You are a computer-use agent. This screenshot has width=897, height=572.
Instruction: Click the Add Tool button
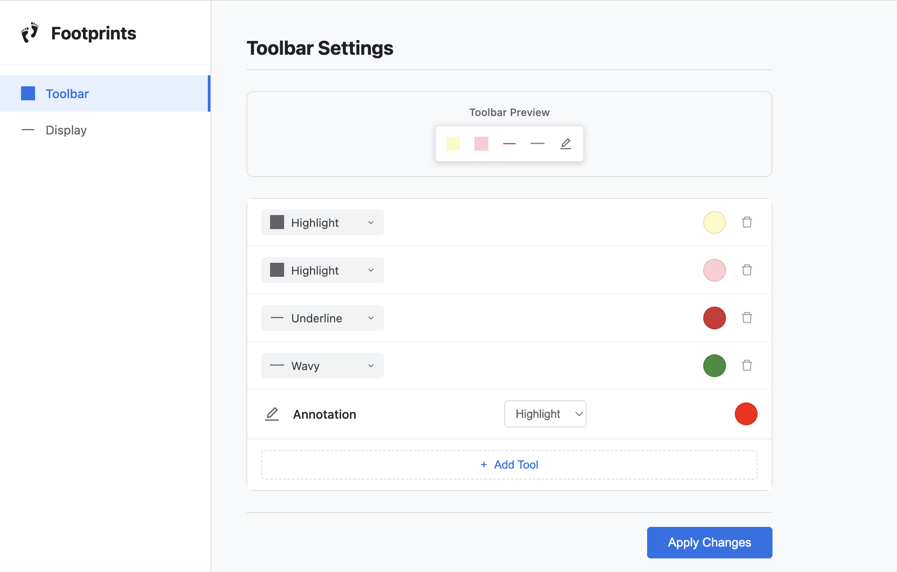pos(509,464)
